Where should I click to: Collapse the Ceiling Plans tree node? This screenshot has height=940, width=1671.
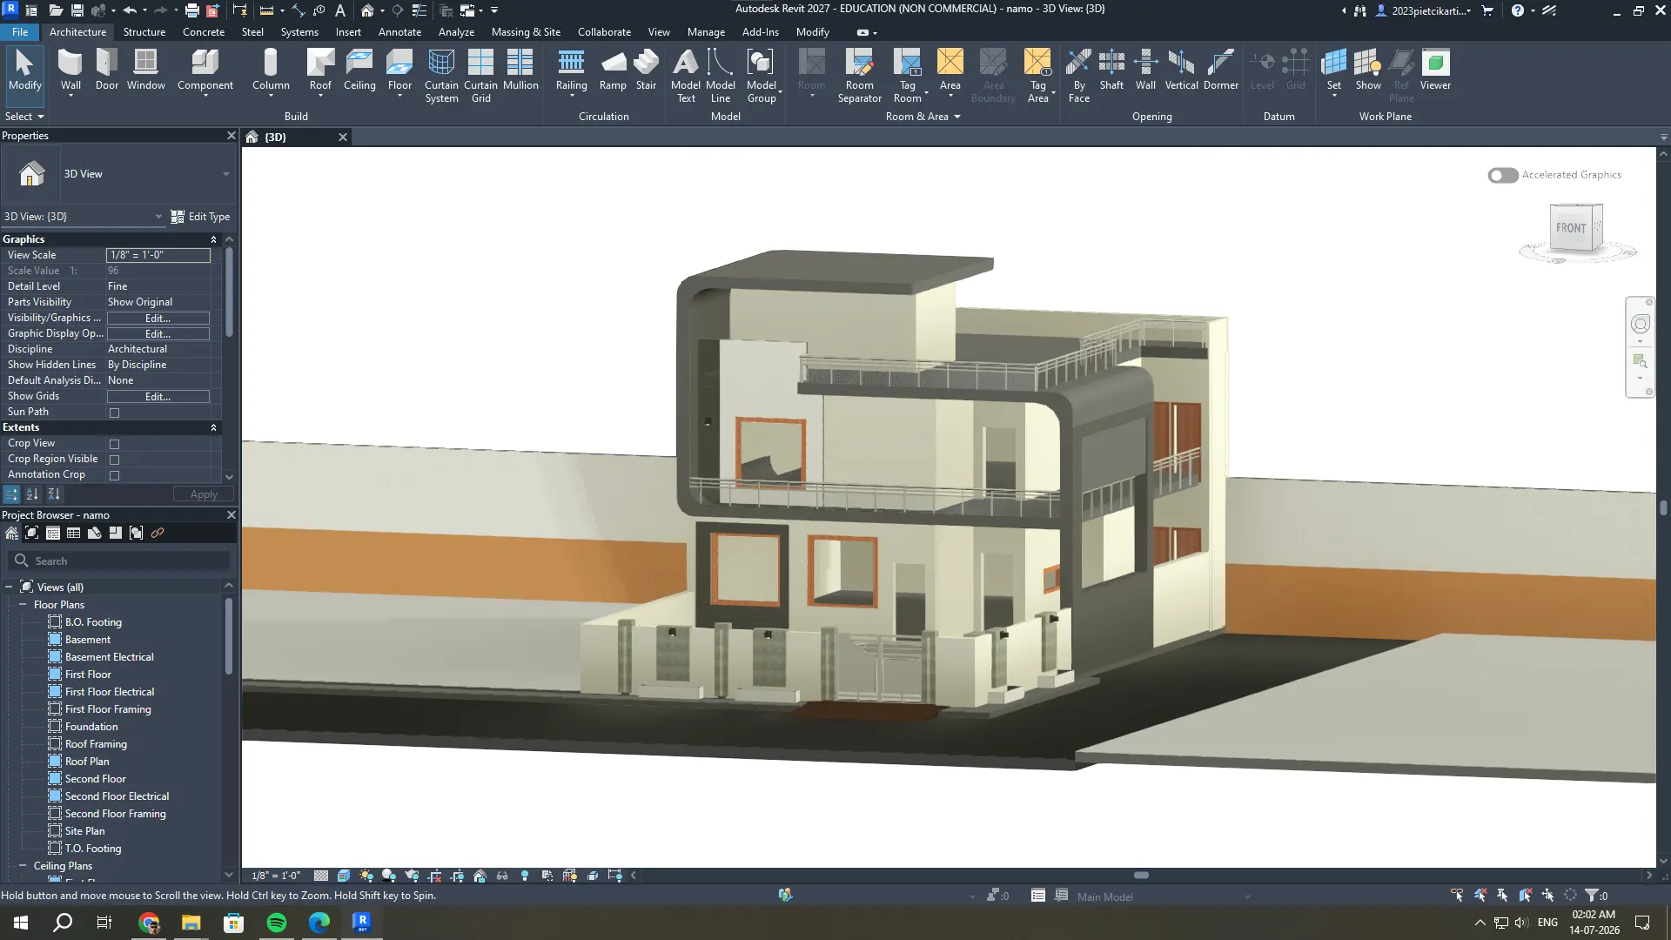coord(23,866)
